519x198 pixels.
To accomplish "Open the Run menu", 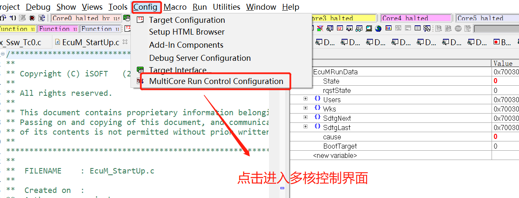I will tap(200, 7).
